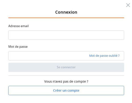
Task: Close the Connexion dialog with the X
Action: 128,5
